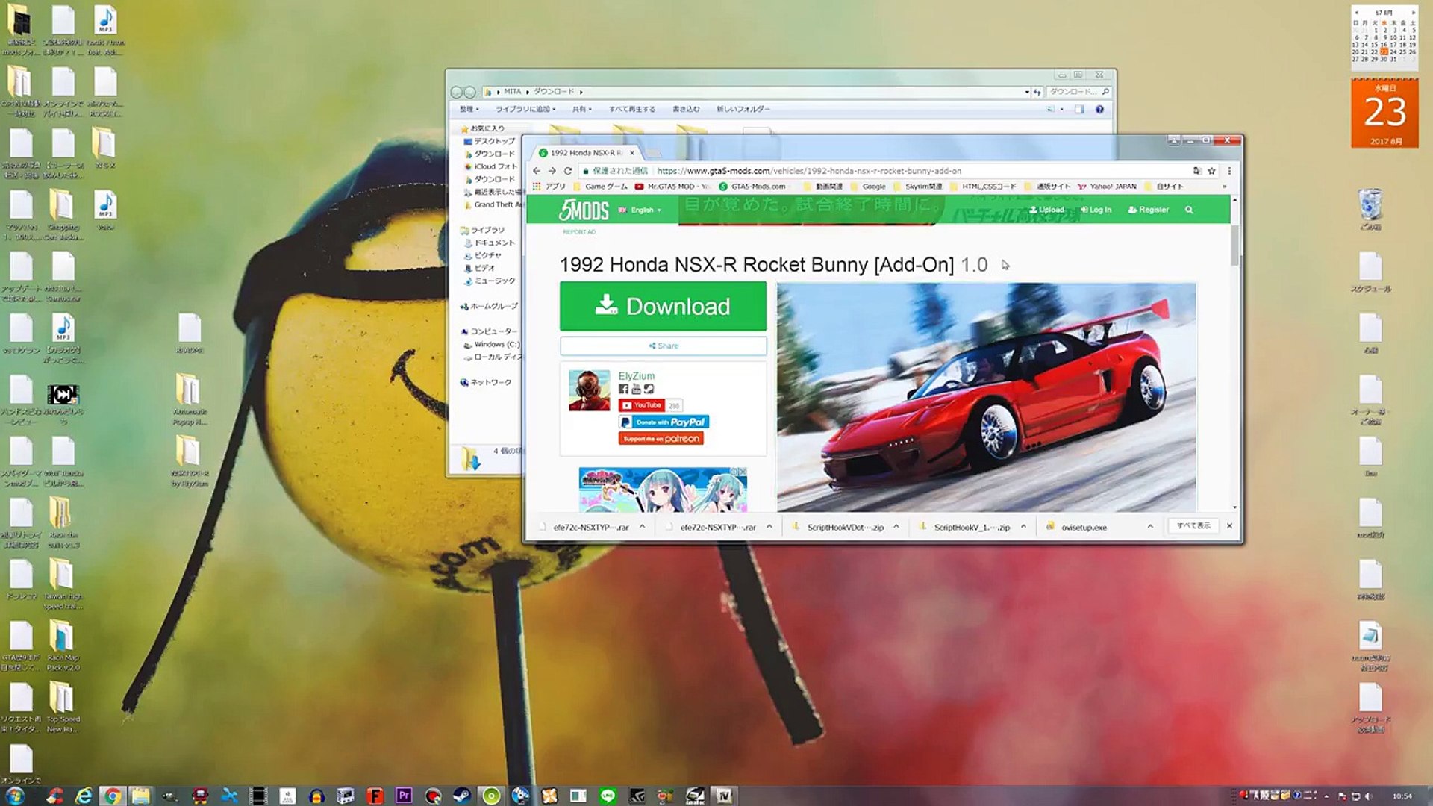Open the red NSX-R car screenshot

(986, 397)
